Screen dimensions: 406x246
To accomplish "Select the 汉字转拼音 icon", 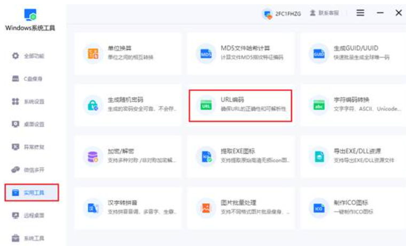I will tap(93, 207).
